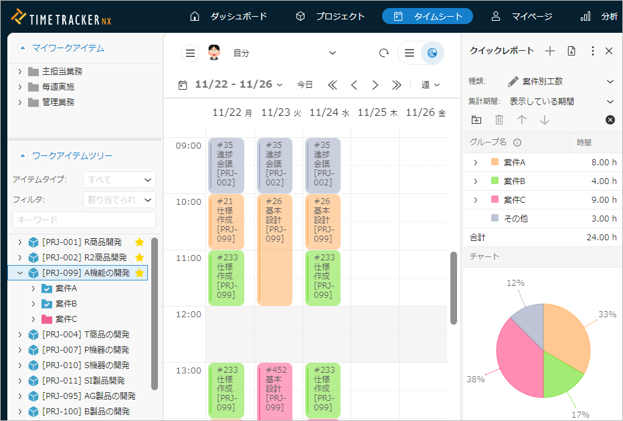Click the キーワード search input field
The width and height of the screenshot is (623, 421).
[x=84, y=220]
